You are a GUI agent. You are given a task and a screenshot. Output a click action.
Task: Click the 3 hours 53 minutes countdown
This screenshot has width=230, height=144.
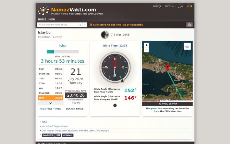tap(63, 61)
